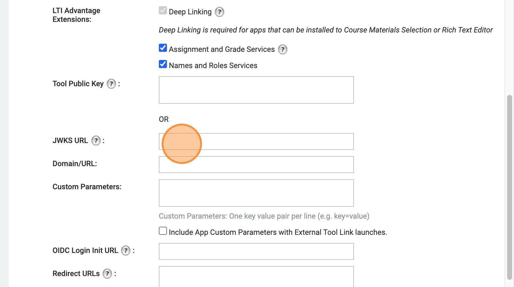Click the Names and Roles Services label
This screenshot has width=514, height=287.
(213, 66)
